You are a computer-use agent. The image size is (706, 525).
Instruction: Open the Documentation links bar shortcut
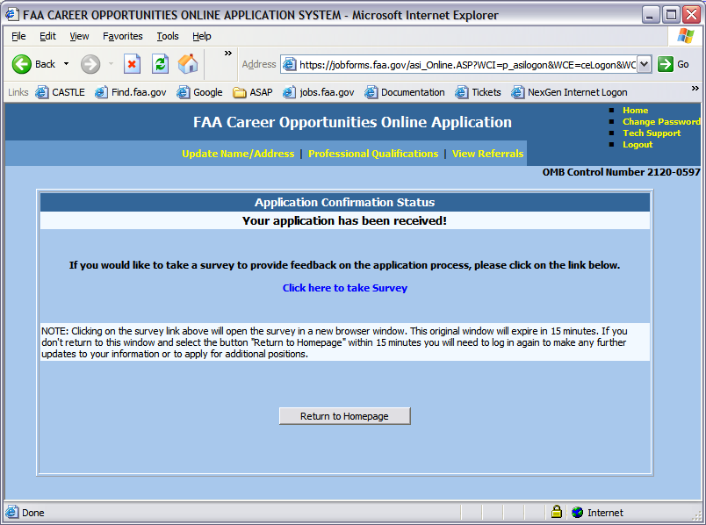coord(405,92)
